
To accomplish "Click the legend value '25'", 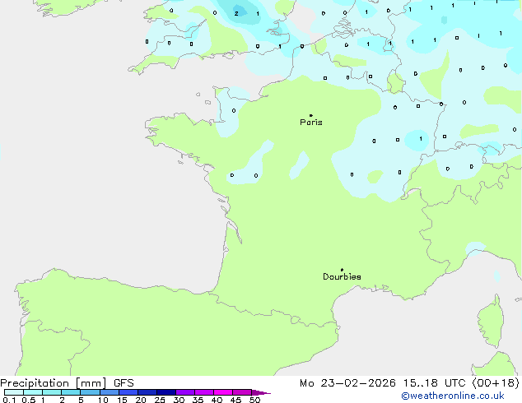I will click(160, 400).
